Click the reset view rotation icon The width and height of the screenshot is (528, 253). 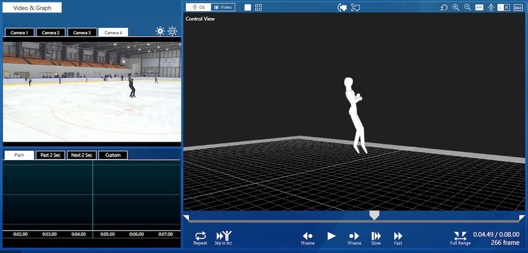[444, 7]
